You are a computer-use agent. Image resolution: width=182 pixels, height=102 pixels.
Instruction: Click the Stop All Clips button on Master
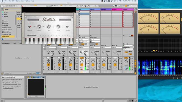coord(124,36)
